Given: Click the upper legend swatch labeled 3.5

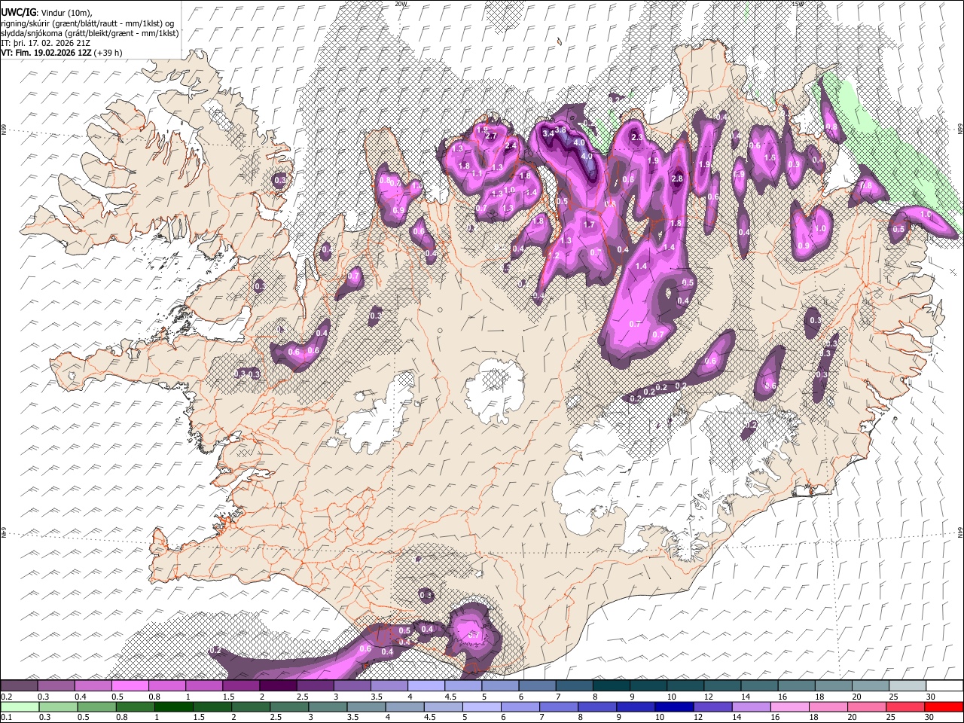Looking at the screenshot, I should (x=389, y=686).
